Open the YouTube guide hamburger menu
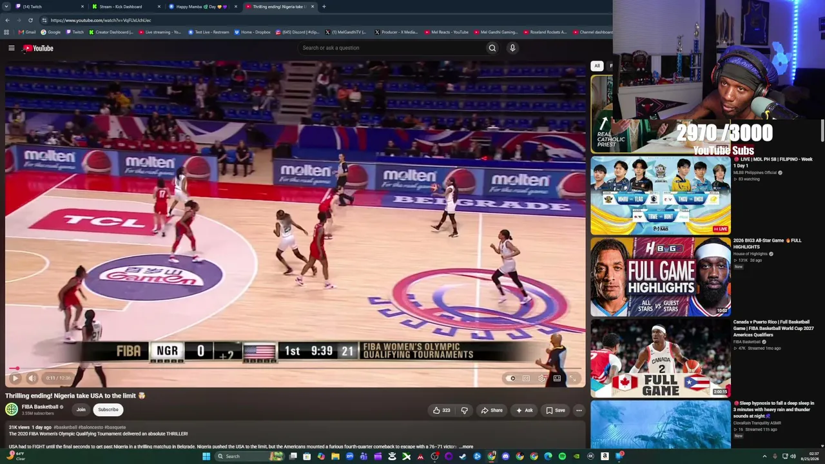Image resolution: width=825 pixels, height=464 pixels. pos(12,48)
